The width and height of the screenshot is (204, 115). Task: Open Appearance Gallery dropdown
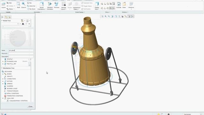point(76,6)
